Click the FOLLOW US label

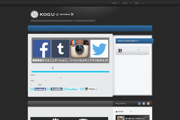121,103
